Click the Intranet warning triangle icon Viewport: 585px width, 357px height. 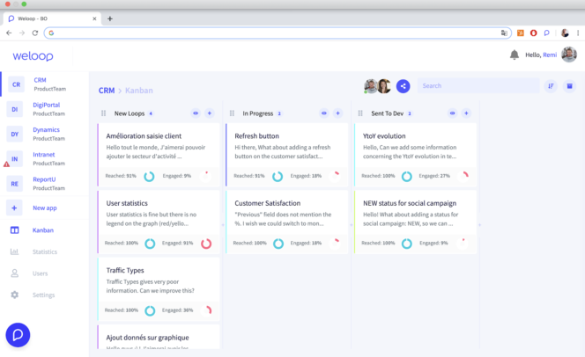(6, 164)
